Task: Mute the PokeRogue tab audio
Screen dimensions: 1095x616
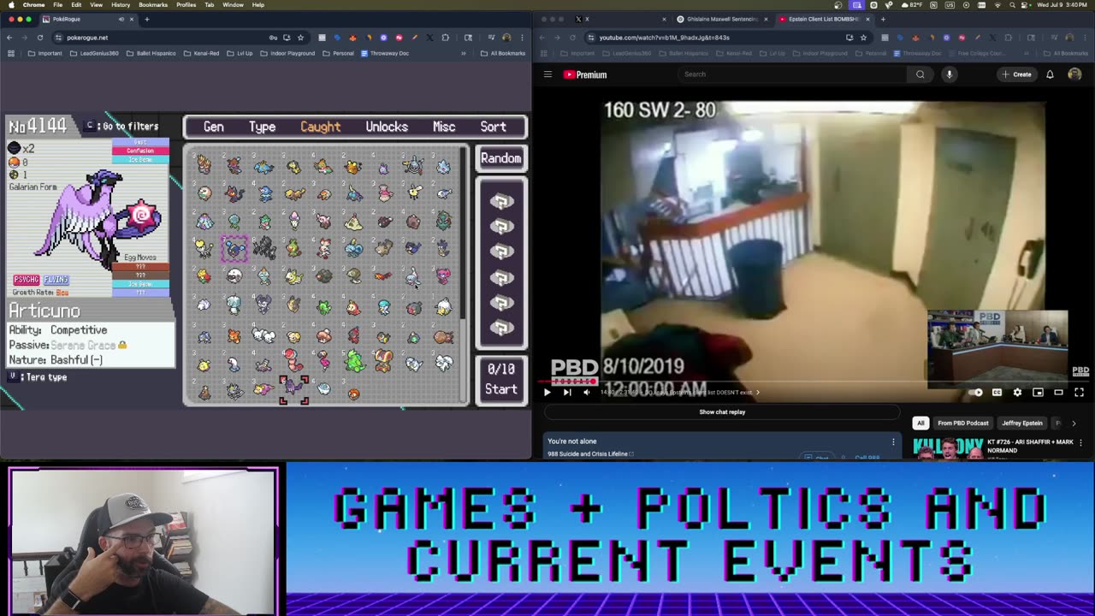Action: (x=121, y=19)
